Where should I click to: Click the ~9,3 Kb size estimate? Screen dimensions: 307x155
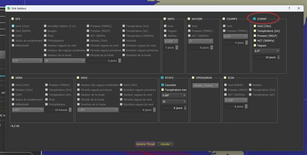click(14, 126)
